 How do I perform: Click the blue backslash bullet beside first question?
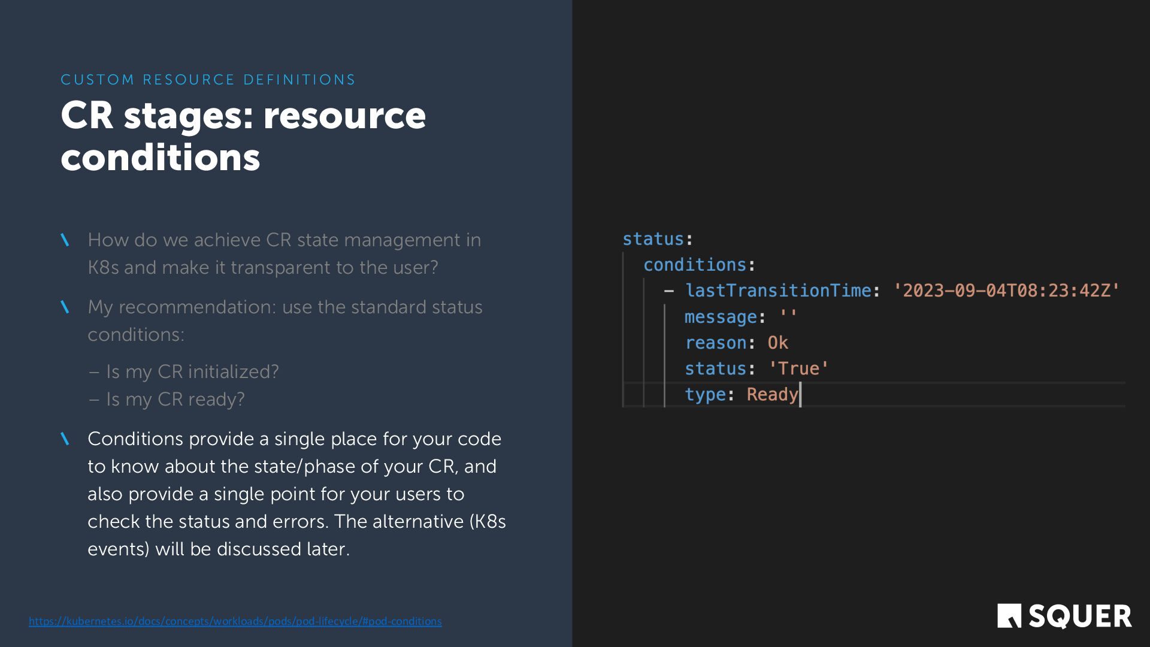click(65, 240)
